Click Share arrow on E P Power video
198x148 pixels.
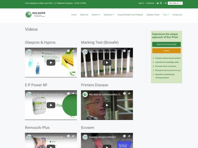(73, 93)
